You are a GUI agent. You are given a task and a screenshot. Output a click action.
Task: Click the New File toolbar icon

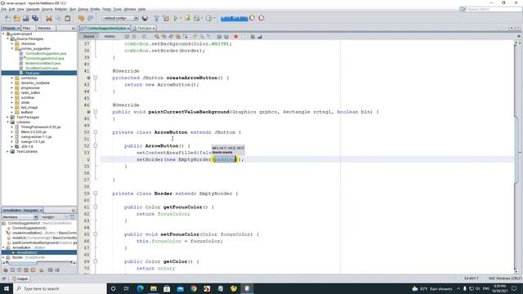7,18
